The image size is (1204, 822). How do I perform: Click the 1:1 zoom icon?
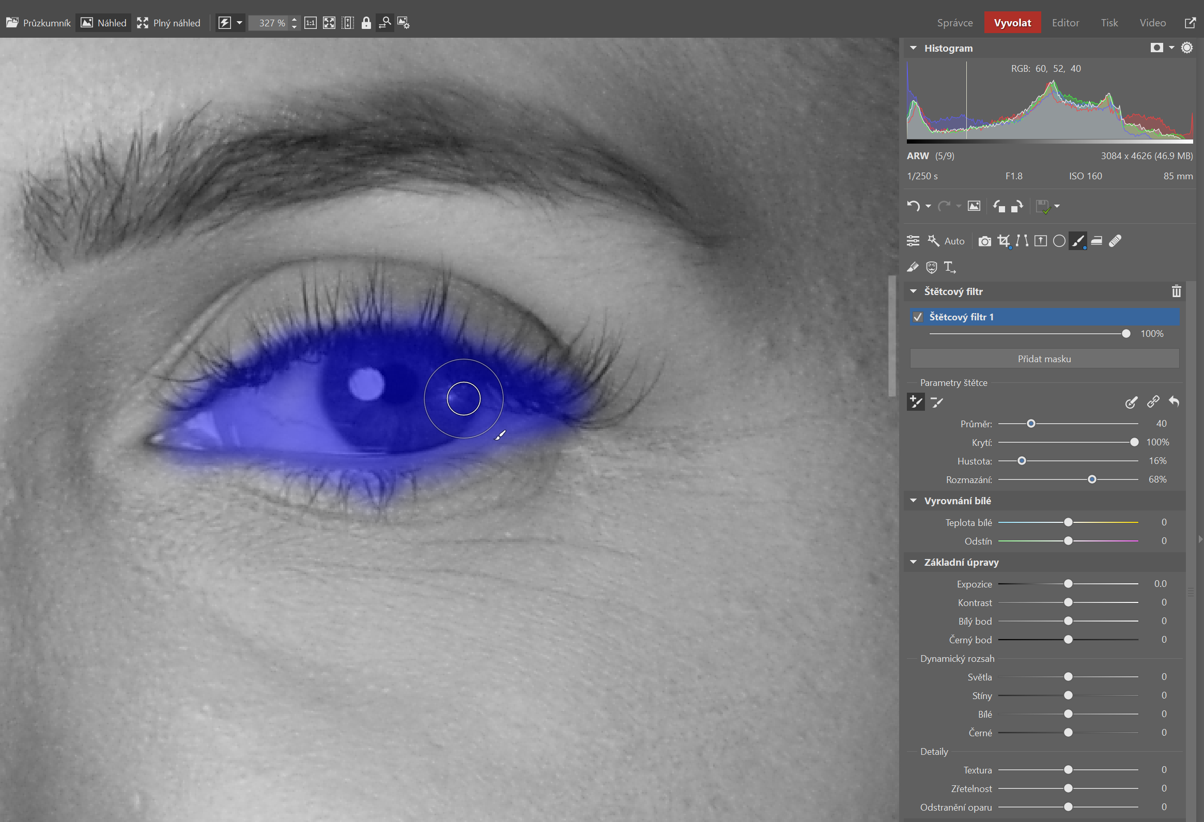point(311,23)
